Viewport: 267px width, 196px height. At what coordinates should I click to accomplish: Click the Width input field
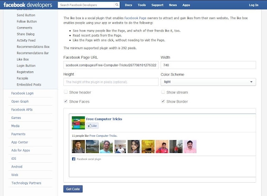208,65
